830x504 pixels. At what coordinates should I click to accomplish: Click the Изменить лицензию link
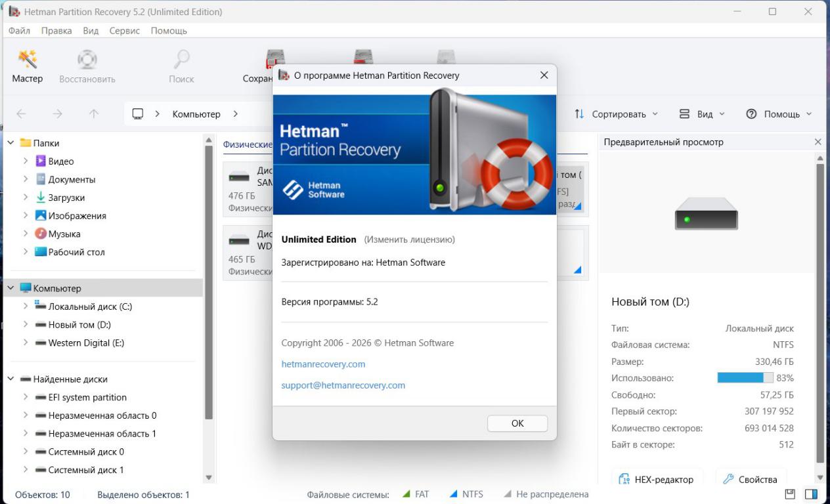409,240
